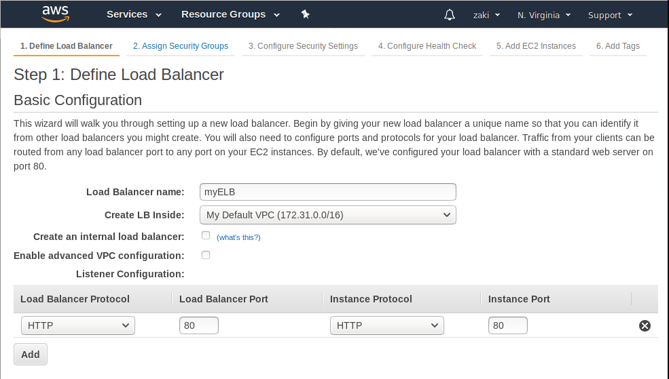
Task: Open the zaki account menu
Action: [x=486, y=16]
